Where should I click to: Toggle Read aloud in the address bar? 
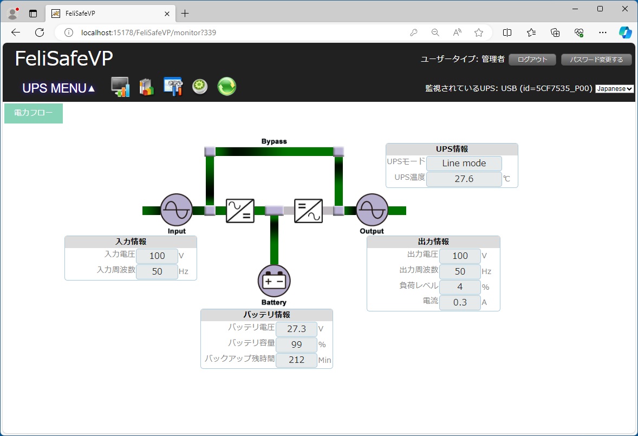coord(457,32)
